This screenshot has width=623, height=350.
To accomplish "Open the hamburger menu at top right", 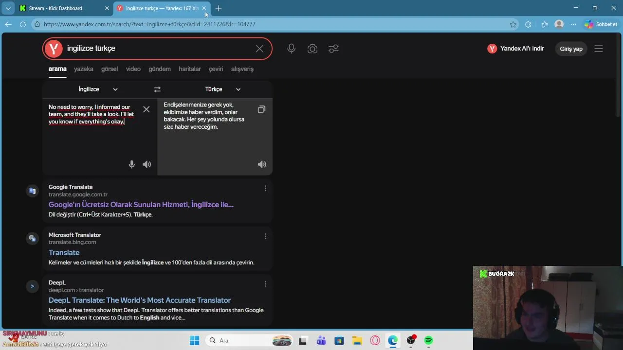I will 599,49.
